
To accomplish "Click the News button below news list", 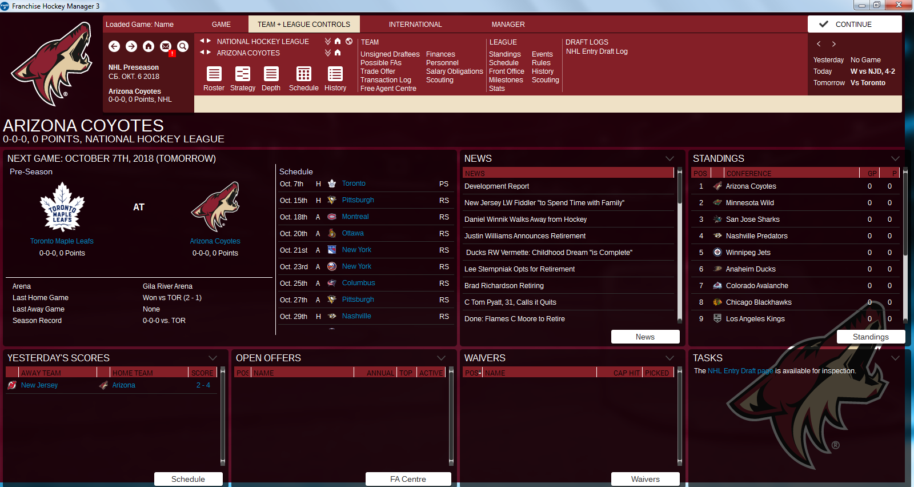I will click(x=646, y=337).
